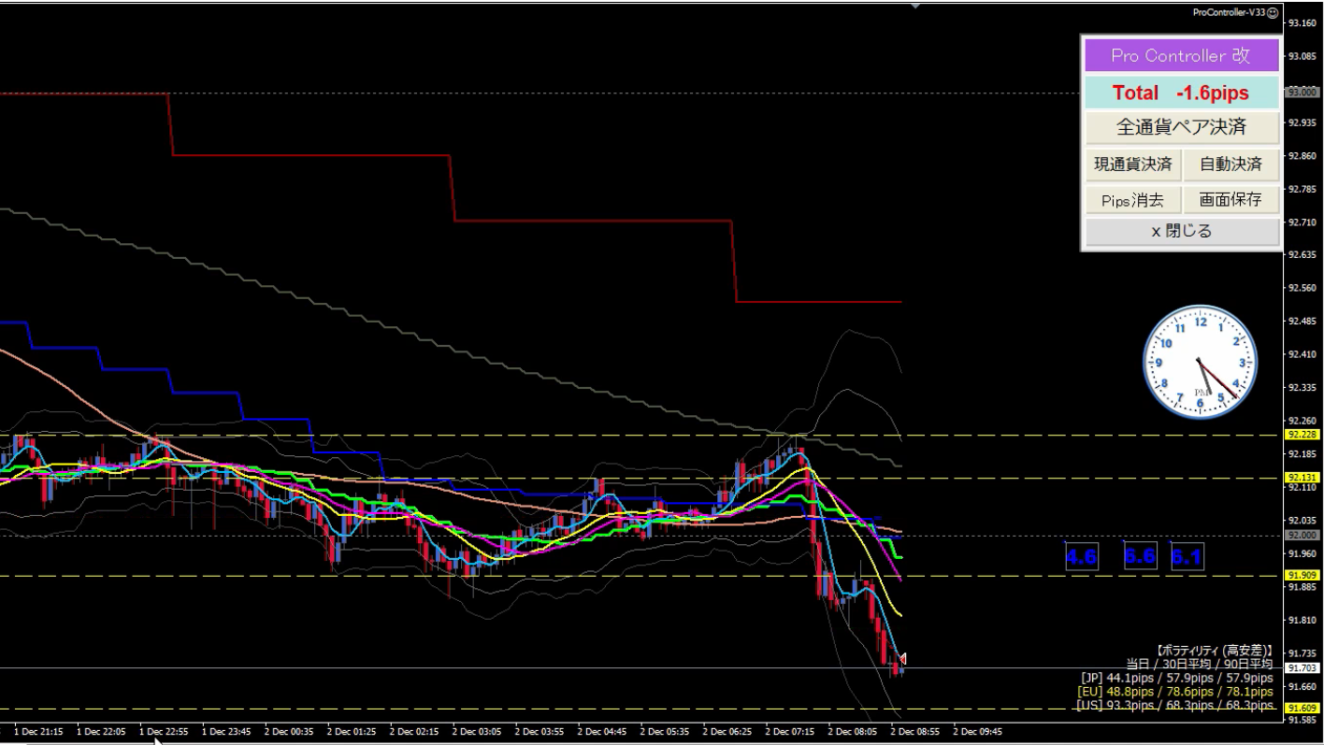This screenshot has width=1324, height=745.
Task: Click the red arrow marker at the latest candle
Action: pos(902,660)
